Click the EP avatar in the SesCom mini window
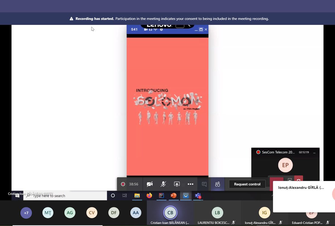 pos(285,165)
